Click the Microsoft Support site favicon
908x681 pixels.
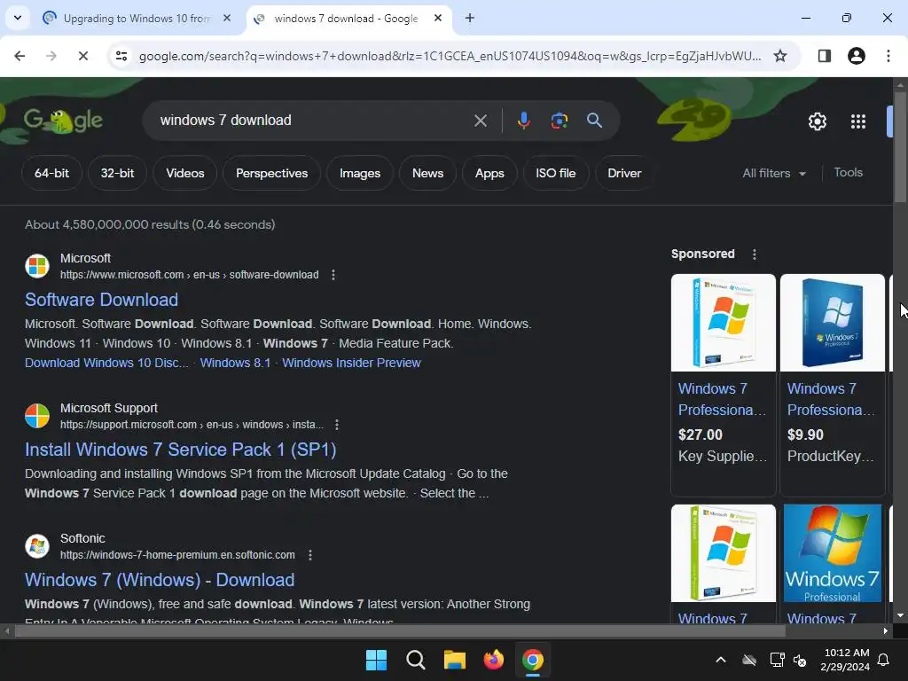point(37,415)
